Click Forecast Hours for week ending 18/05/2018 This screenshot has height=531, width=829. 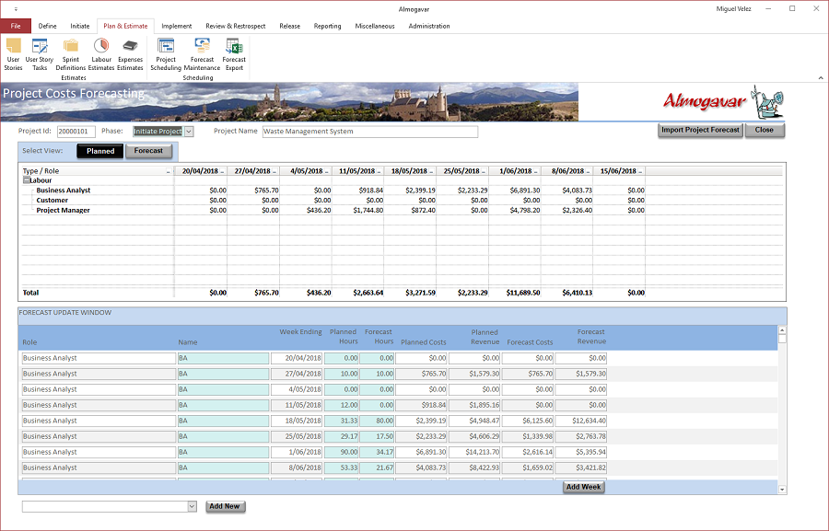click(x=377, y=421)
